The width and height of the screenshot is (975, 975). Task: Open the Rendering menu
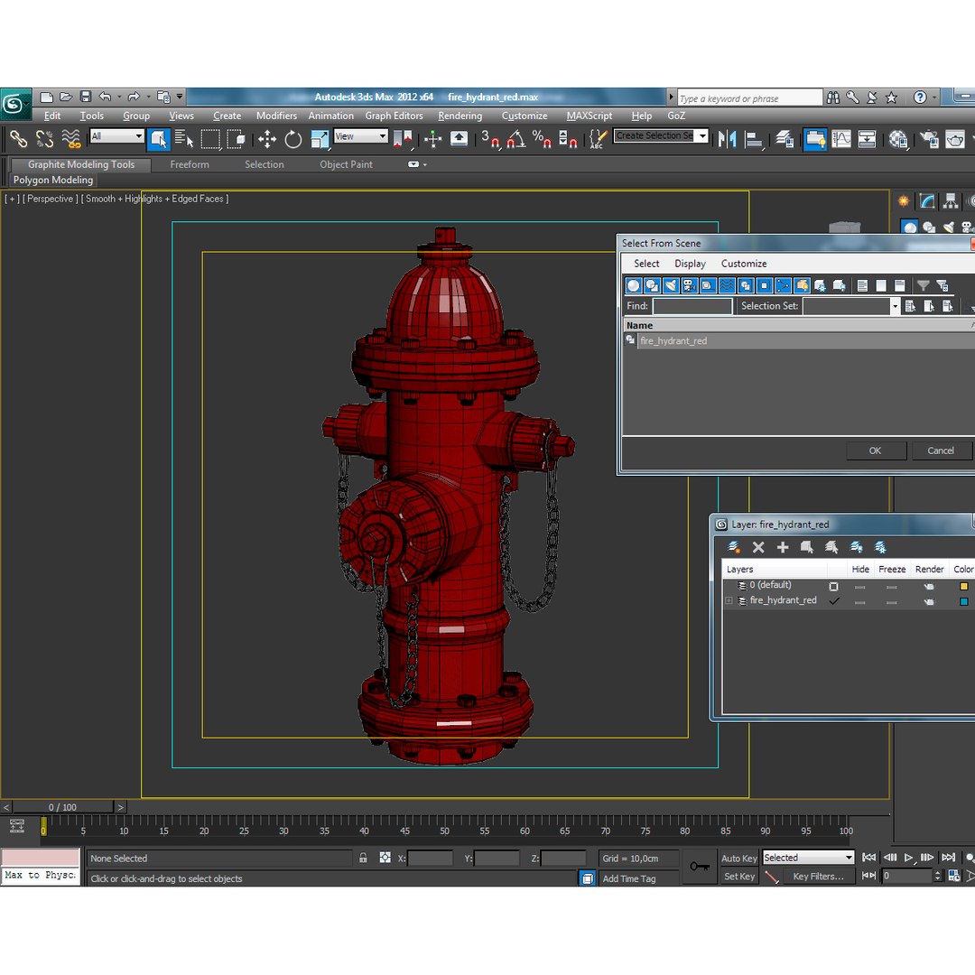460,116
